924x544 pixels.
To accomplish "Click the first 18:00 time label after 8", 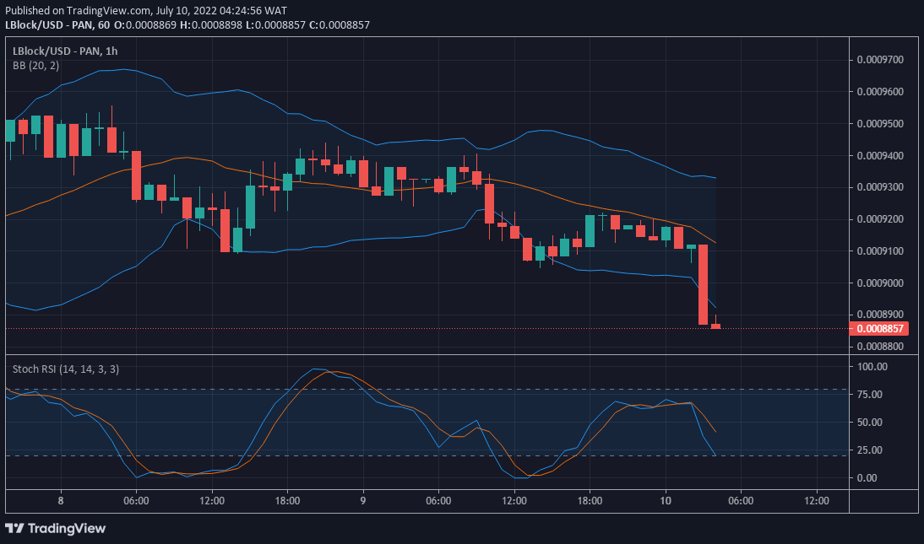I will point(287,500).
